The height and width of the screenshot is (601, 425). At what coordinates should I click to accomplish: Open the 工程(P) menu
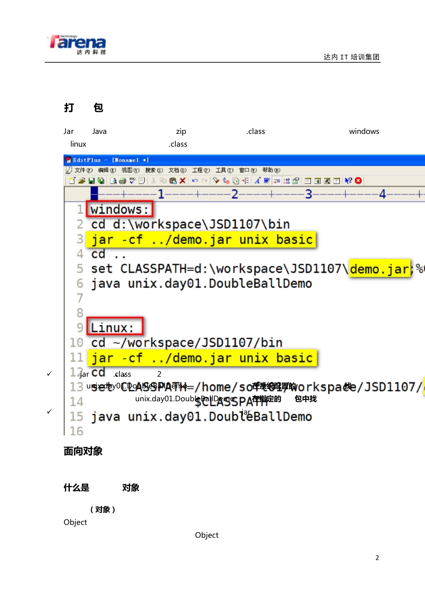[x=201, y=170]
